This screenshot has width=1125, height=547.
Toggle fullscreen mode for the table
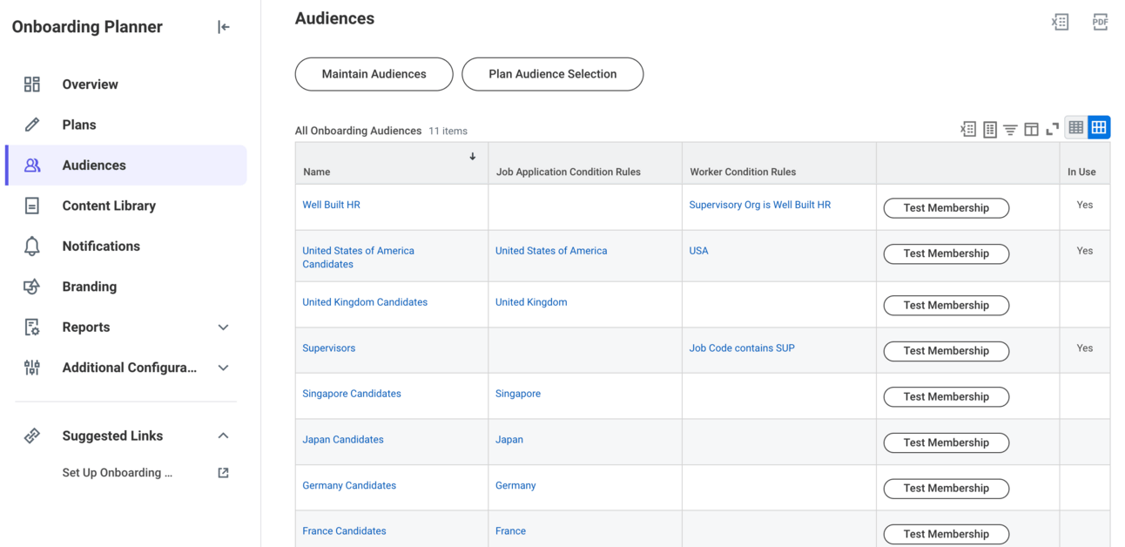[x=1052, y=130]
